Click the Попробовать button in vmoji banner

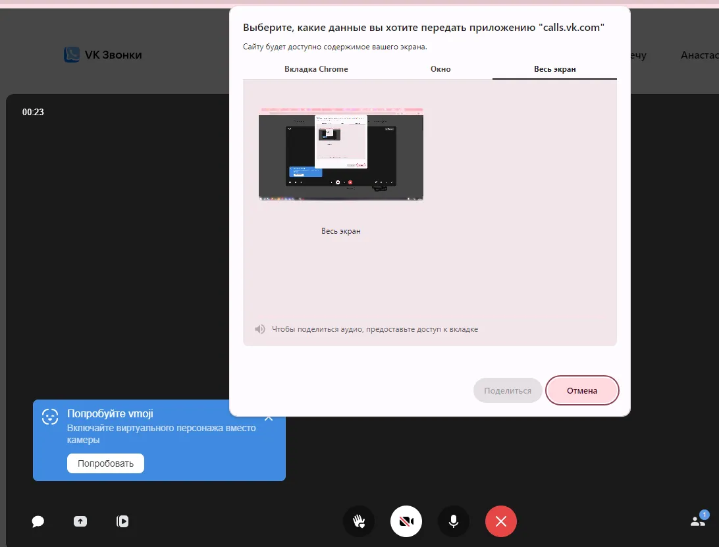coord(105,463)
